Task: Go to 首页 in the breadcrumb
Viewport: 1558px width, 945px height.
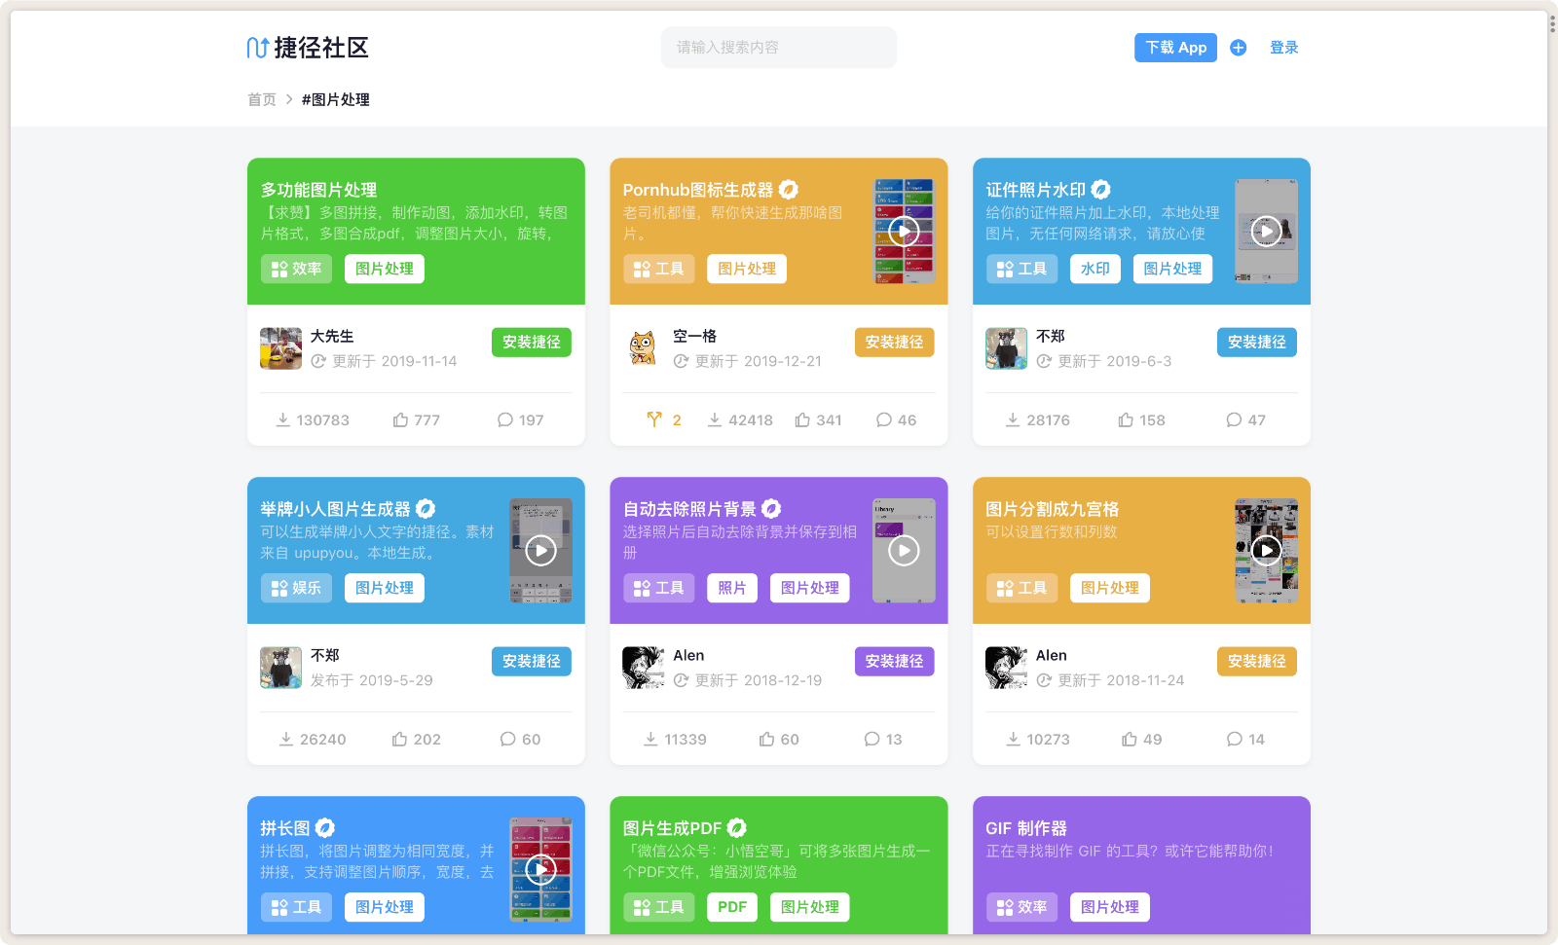Action: 262,99
